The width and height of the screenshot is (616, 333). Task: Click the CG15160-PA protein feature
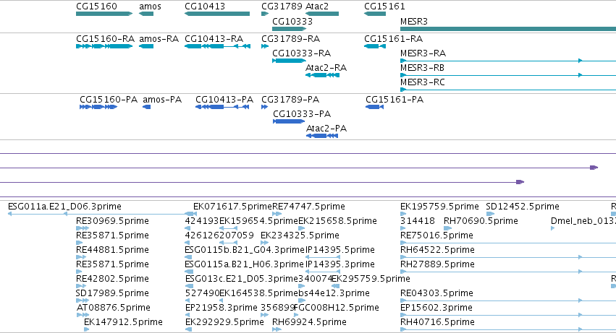click(98, 107)
